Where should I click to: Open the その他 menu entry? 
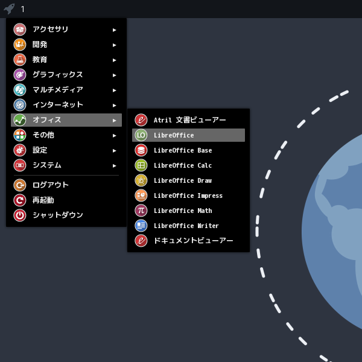pos(66,135)
